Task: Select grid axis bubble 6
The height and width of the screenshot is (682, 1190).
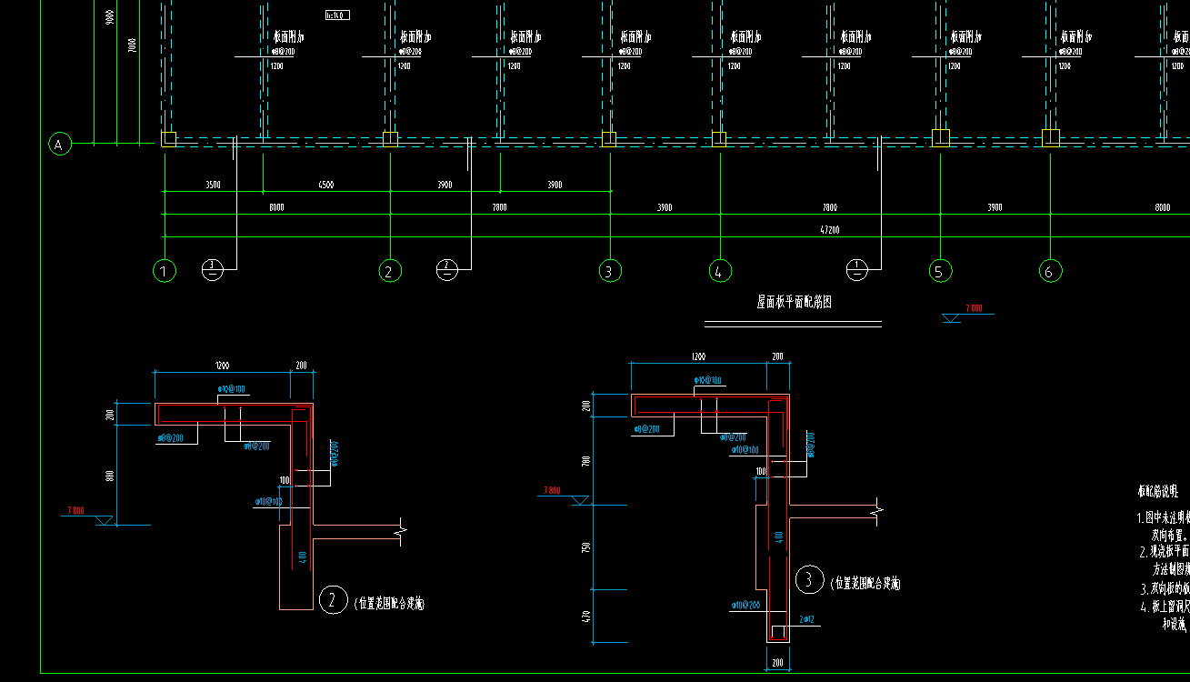Action: [x=1050, y=271]
